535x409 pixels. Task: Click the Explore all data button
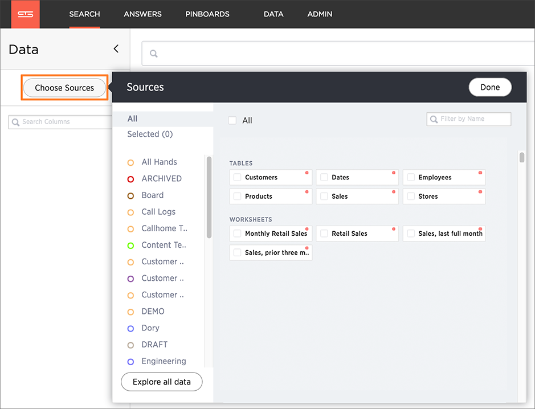(x=162, y=382)
